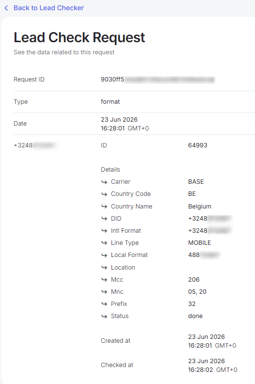255x384 pixels.
Task: Click the arrow icon beside Line Type
Action: [104, 243]
